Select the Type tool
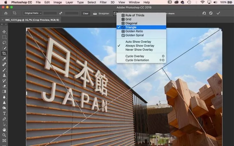Screen dimensions: 234x146 (x=4, y=113)
